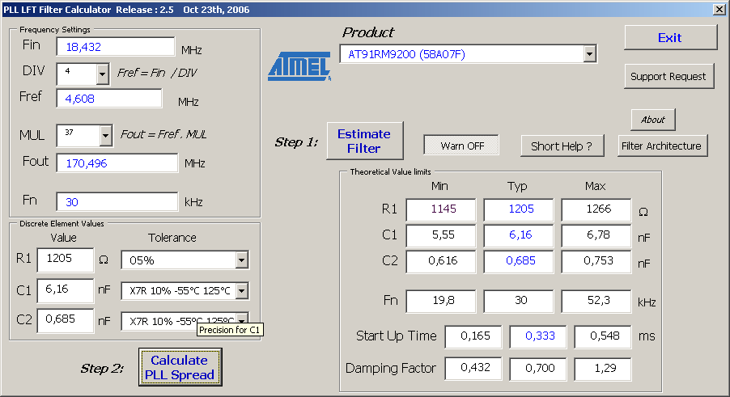Select the R1 Typ value 1205

coord(519,209)
